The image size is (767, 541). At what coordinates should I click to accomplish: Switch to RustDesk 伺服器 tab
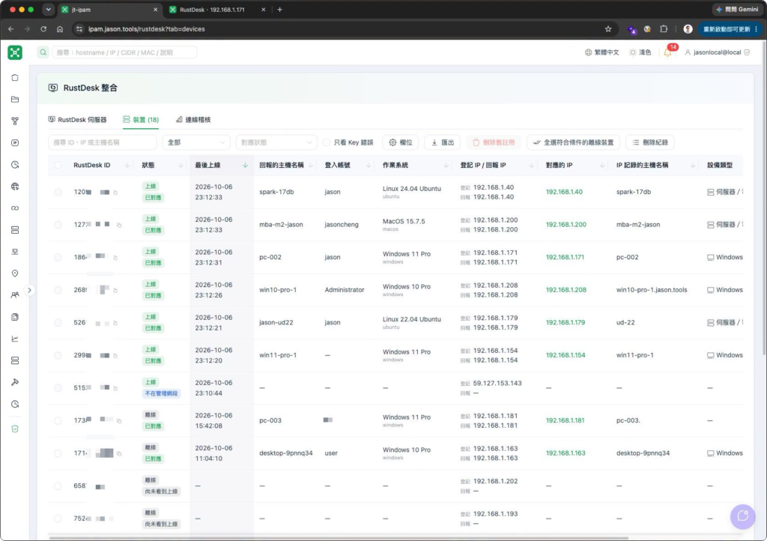(x=77, y=119)
